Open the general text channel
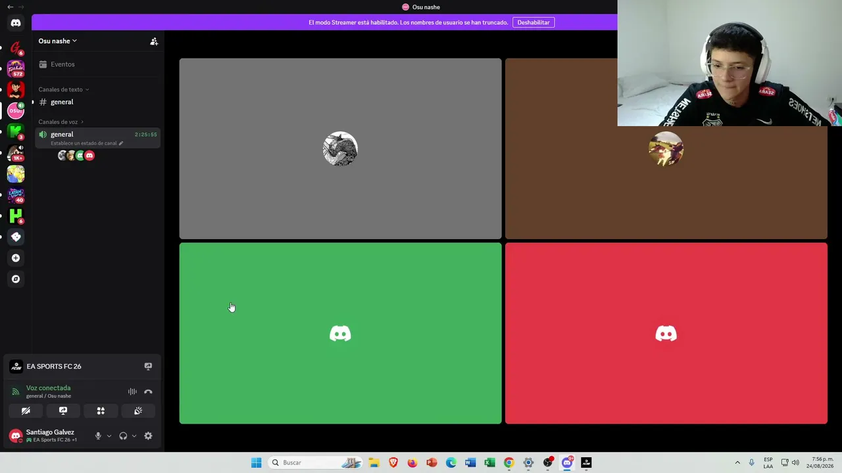Viewport: 842px width, 473px height. coord(97,102)
